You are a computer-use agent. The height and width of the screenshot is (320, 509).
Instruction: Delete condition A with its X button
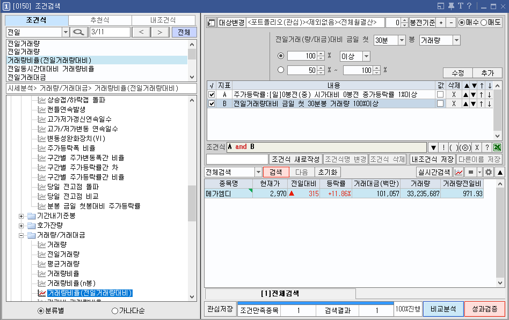tap(454, 95)
